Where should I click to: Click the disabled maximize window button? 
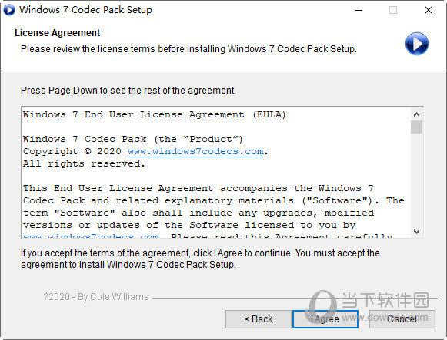tap(393, 10)
